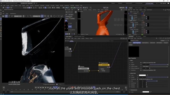
Task: Toggle checkmark of first GREY object
Action: (x=144, y=19)
